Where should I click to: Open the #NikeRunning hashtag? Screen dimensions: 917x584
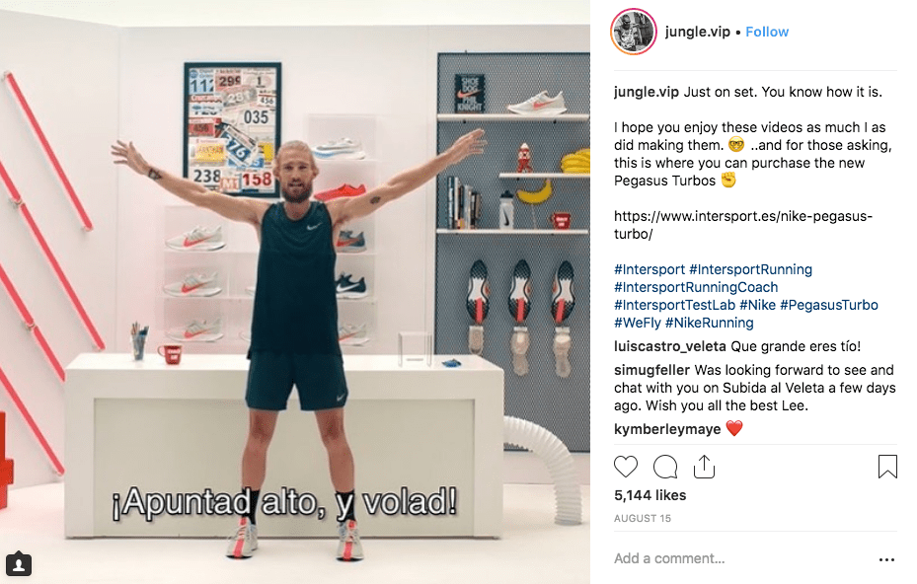[710, 323]
